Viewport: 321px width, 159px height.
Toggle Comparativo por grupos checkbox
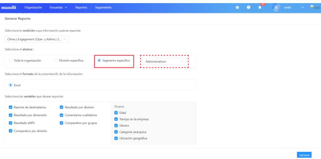(61, 123)
